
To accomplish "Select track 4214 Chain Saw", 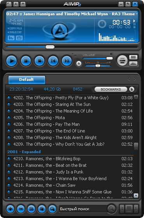I will click(x=70, y=185).
